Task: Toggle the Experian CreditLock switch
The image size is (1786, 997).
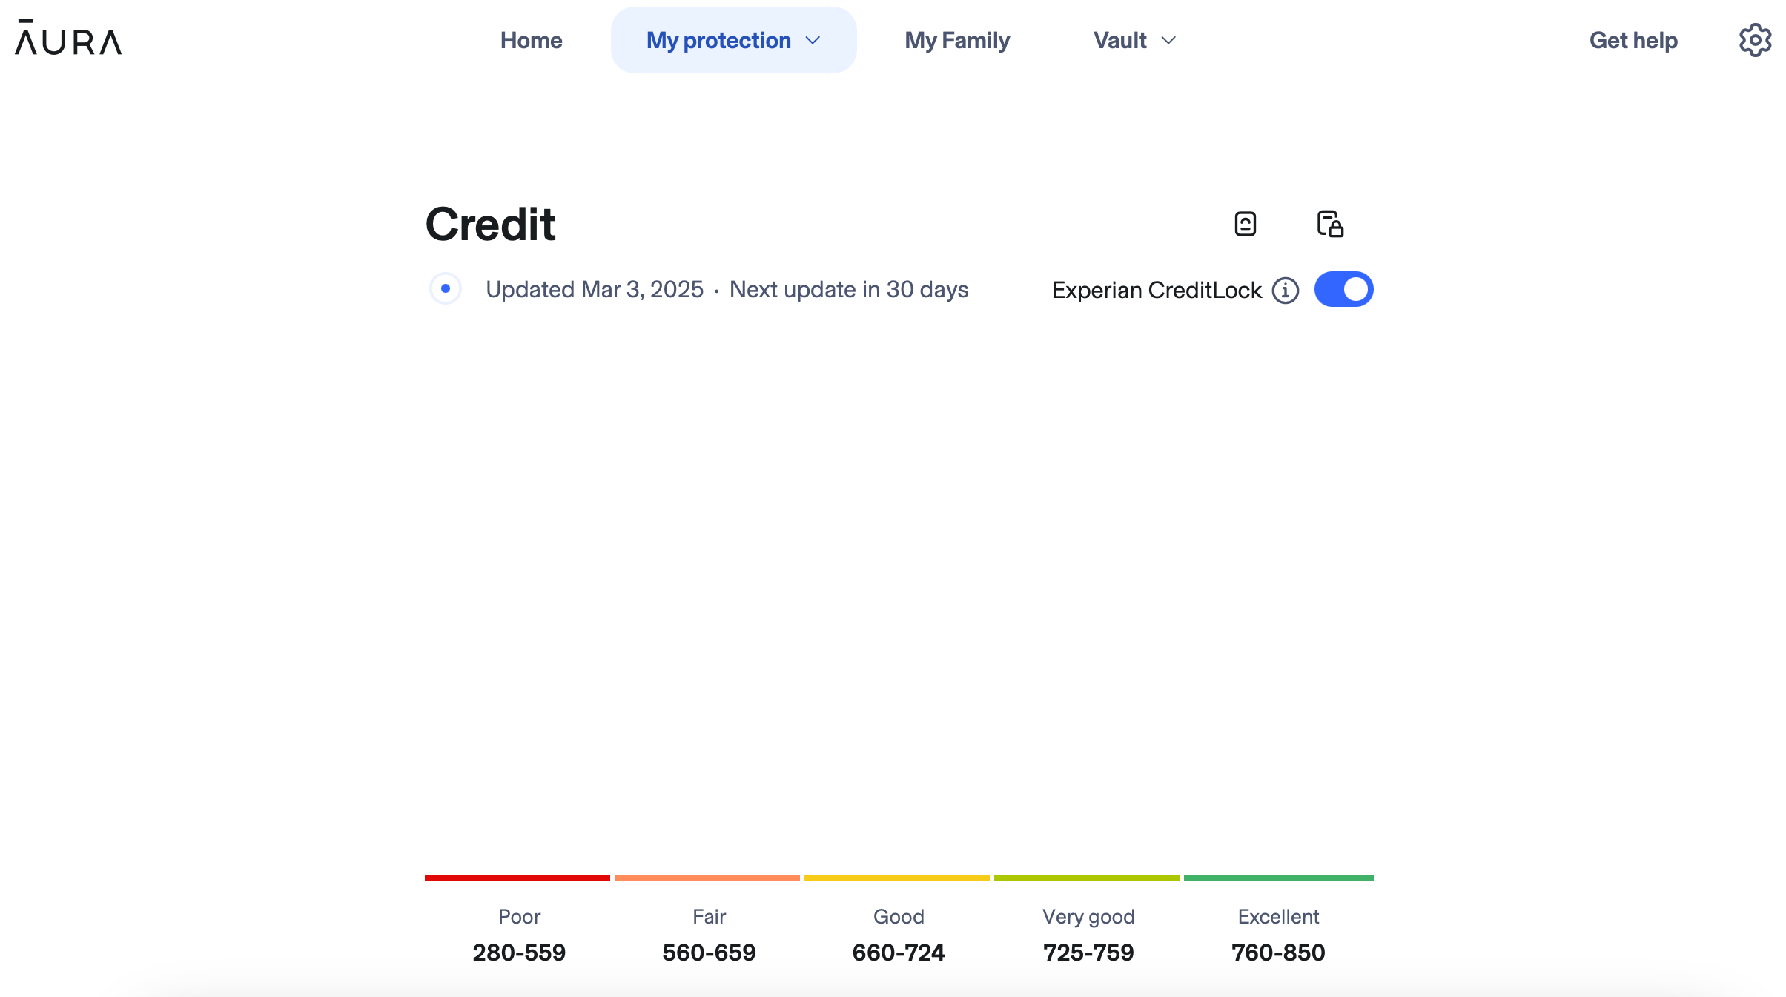Action: 1343,289
